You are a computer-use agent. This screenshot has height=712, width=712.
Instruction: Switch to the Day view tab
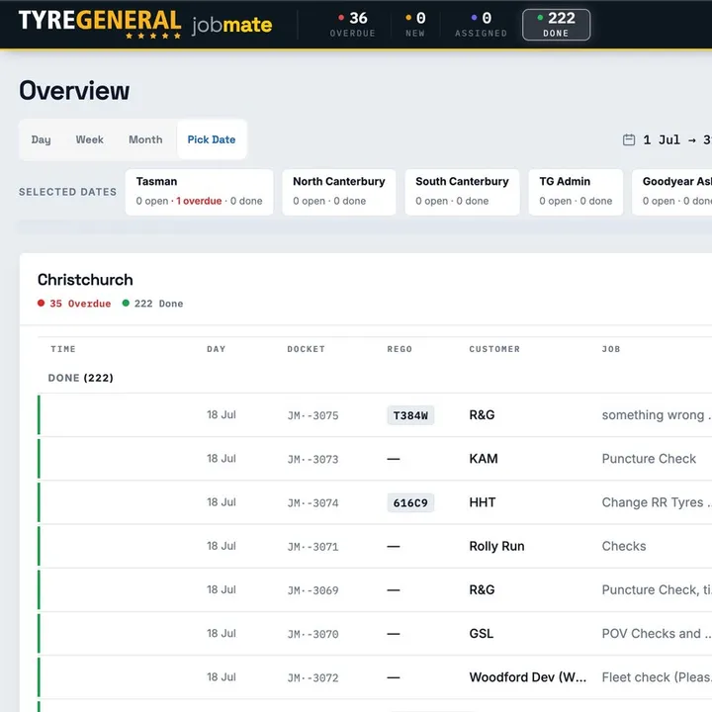coord(41,139)
